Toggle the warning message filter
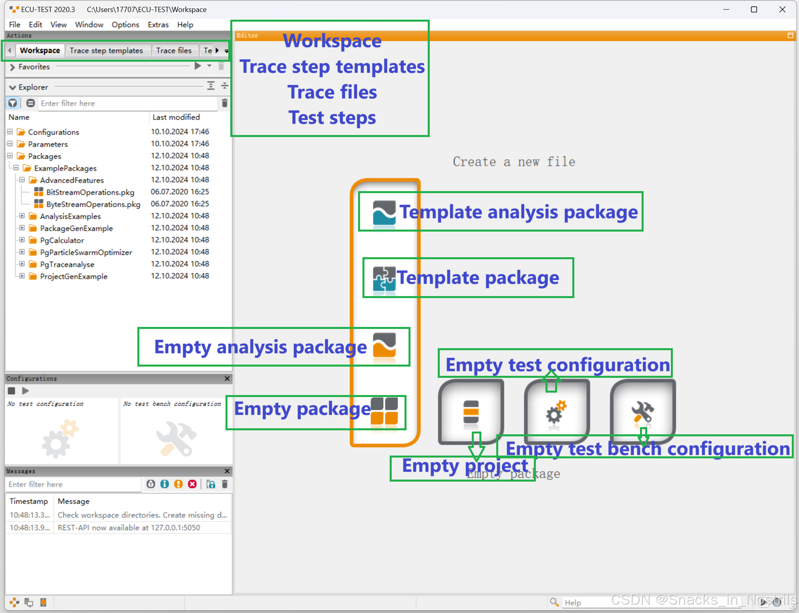This screenshot has height=613, width=799. pos(178,484)
